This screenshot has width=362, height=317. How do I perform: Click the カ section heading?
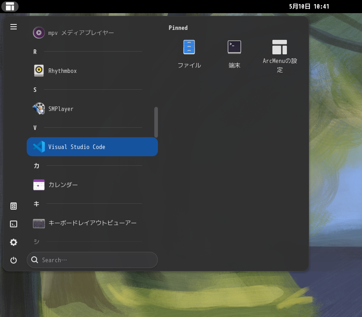[37, 166]
